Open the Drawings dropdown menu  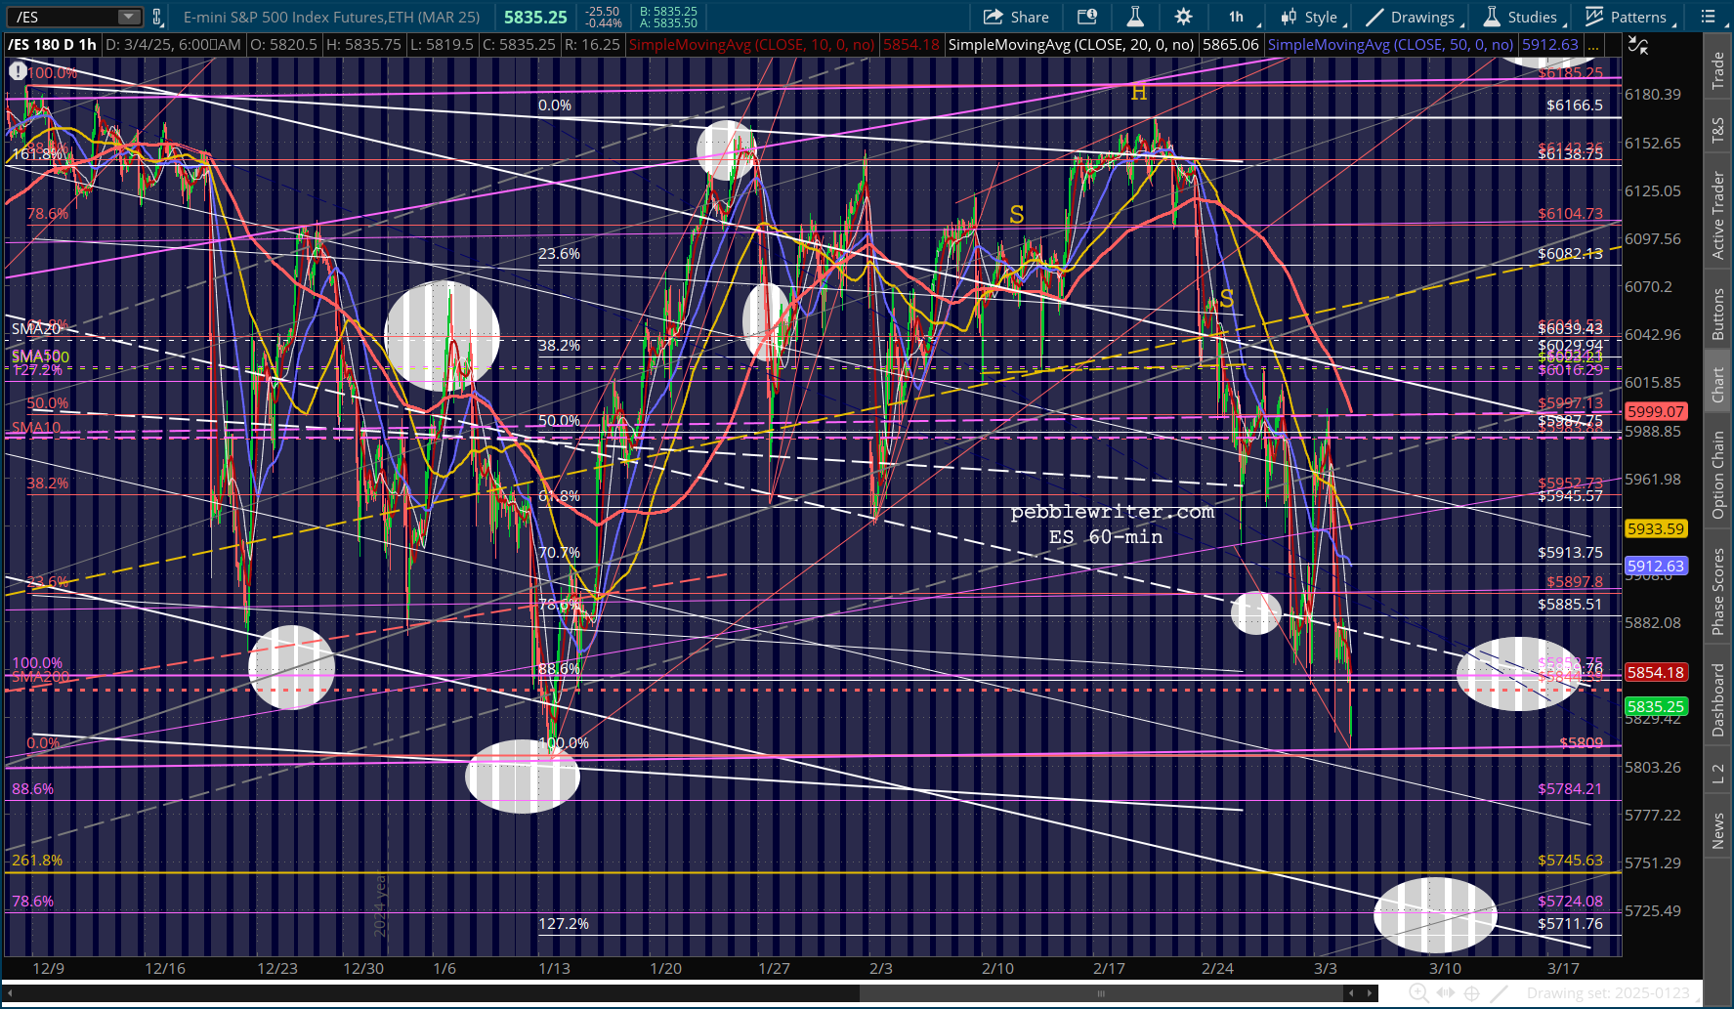(x=1415, y=17)
